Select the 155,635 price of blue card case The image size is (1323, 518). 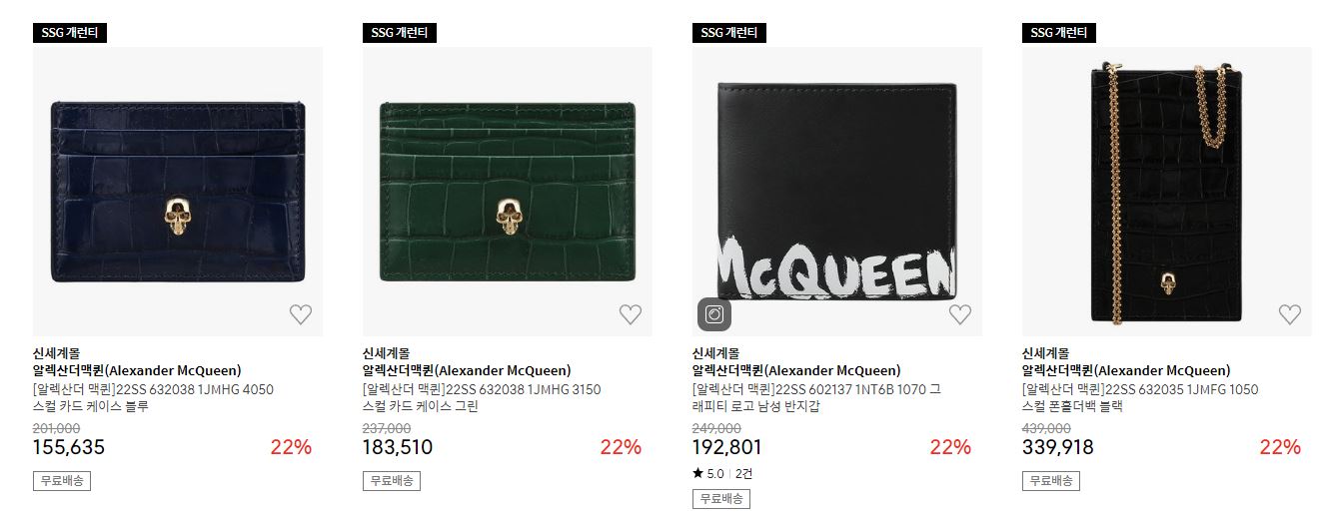[69, 447]
